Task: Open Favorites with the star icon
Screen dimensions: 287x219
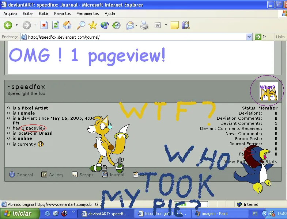Action: pyautogui.click(x=93, y=25)
